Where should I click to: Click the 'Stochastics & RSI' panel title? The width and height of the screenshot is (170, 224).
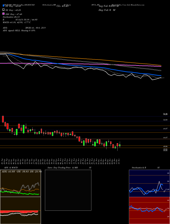click(x=146, y=168)
